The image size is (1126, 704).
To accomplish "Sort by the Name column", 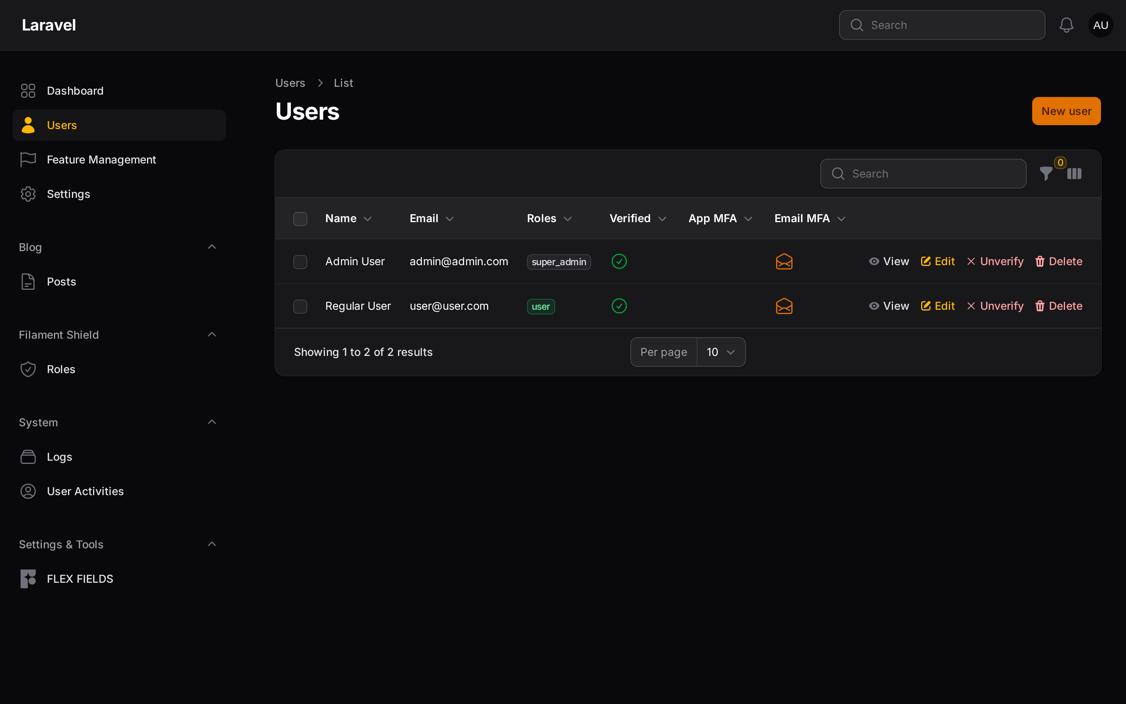I will point(348,218).
